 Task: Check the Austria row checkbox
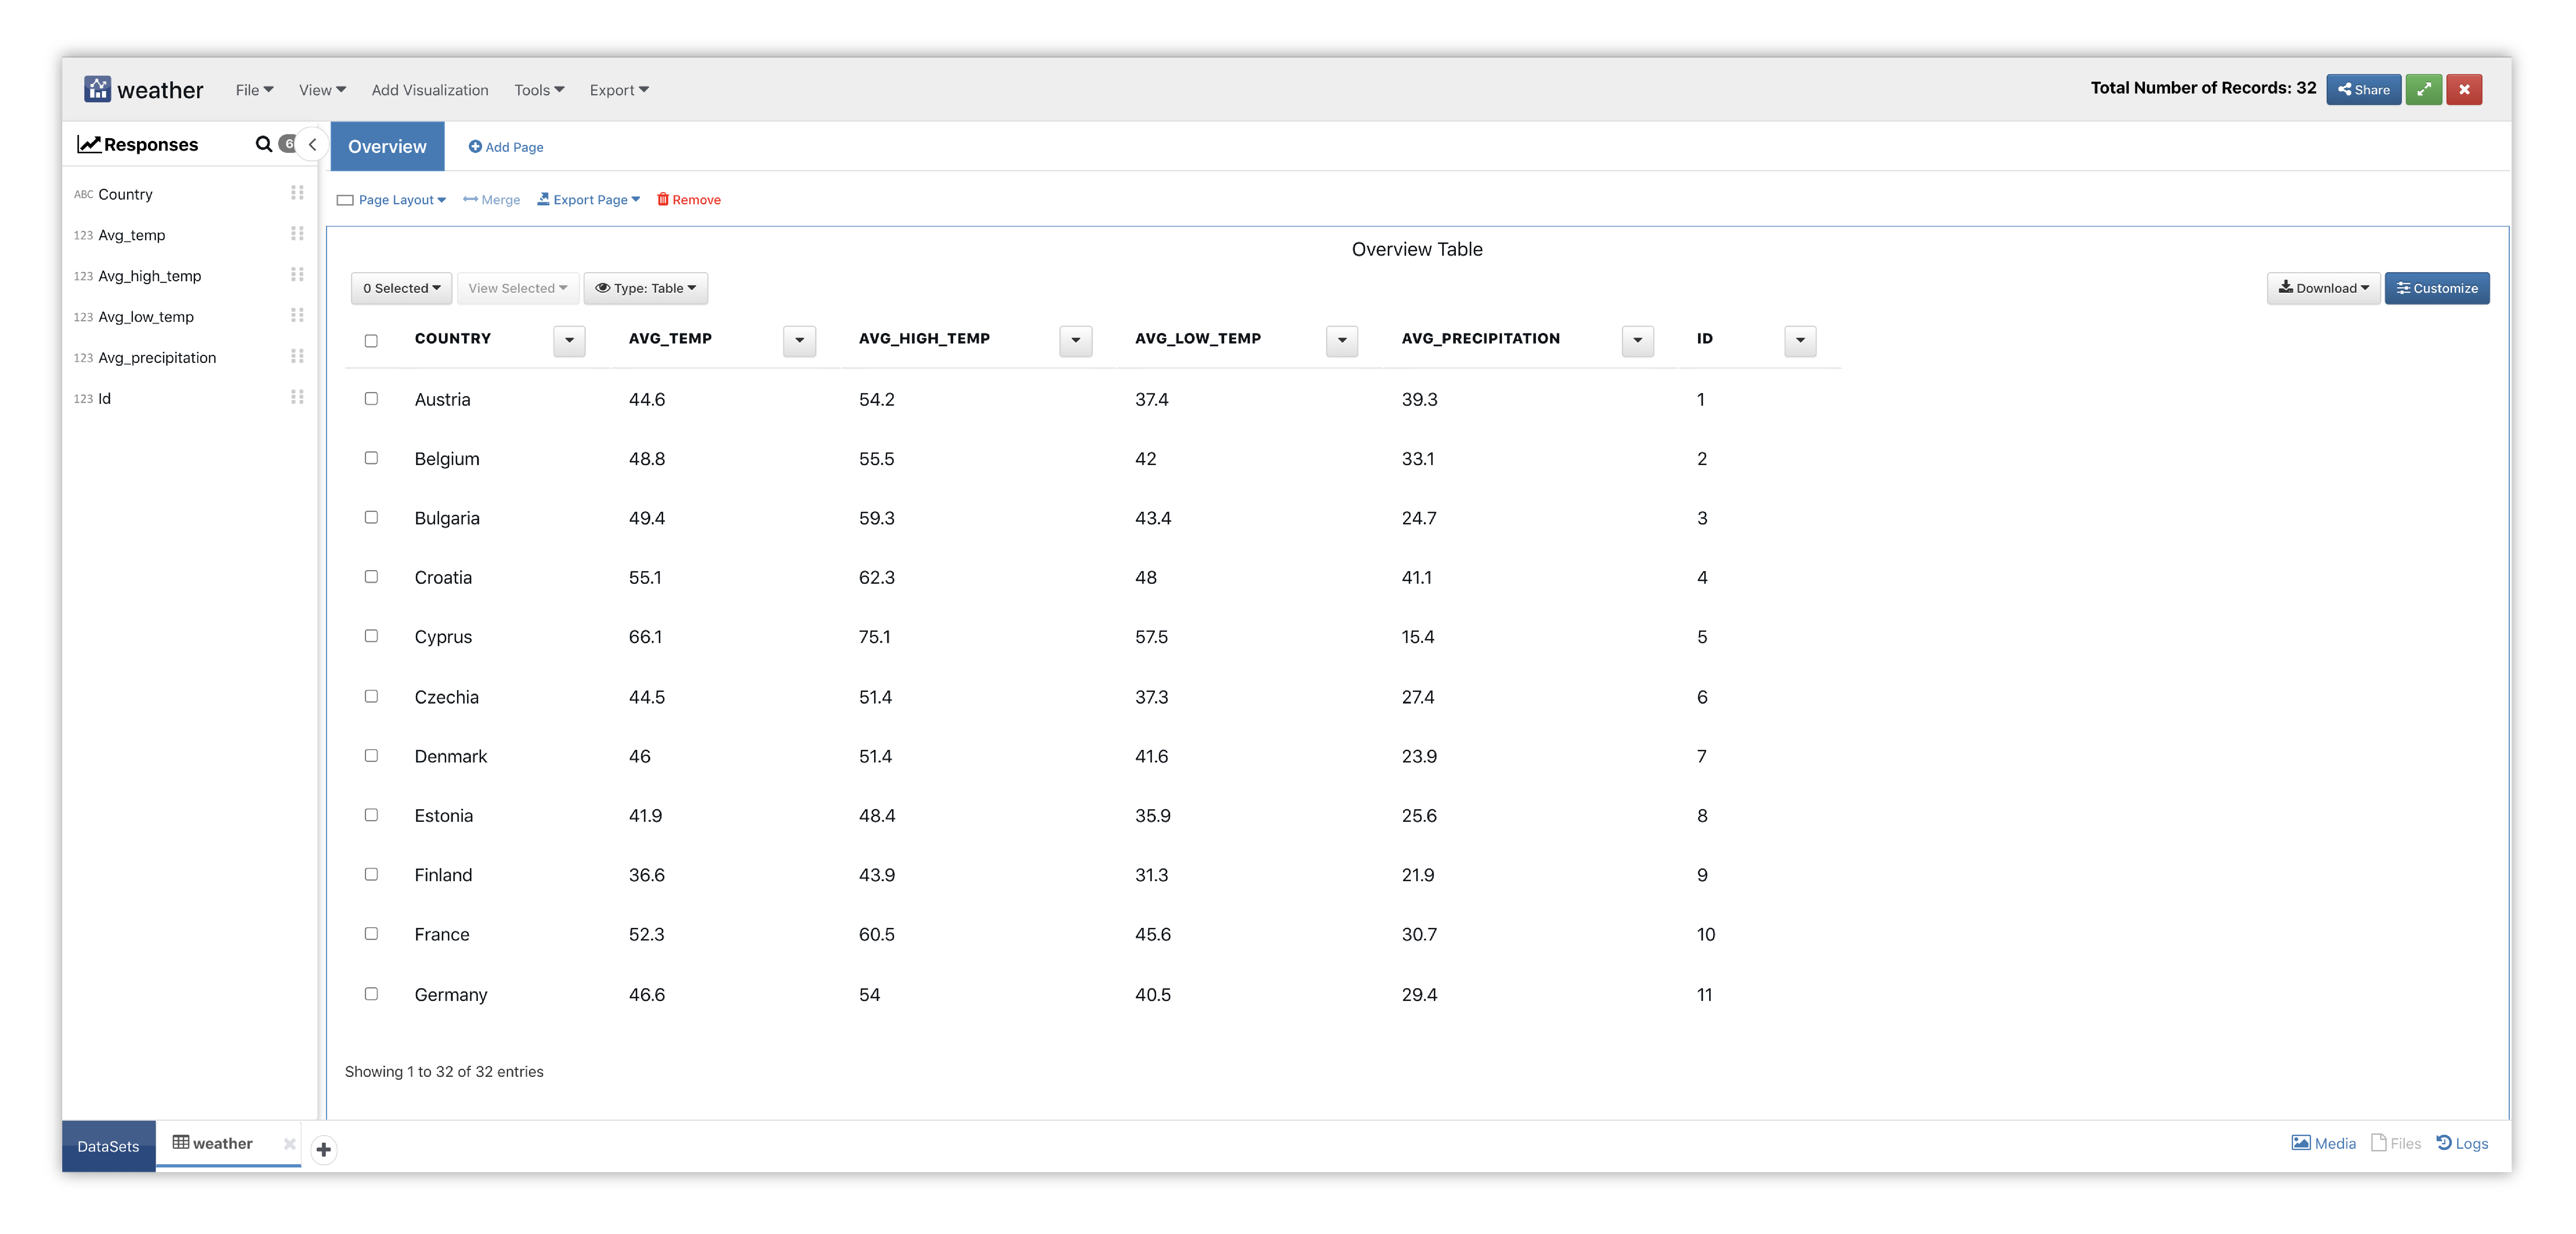[x=371, y=399]
